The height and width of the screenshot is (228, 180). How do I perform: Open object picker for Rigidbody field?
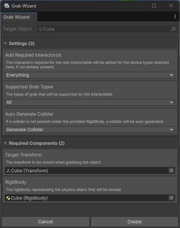[x=171, y=198]
